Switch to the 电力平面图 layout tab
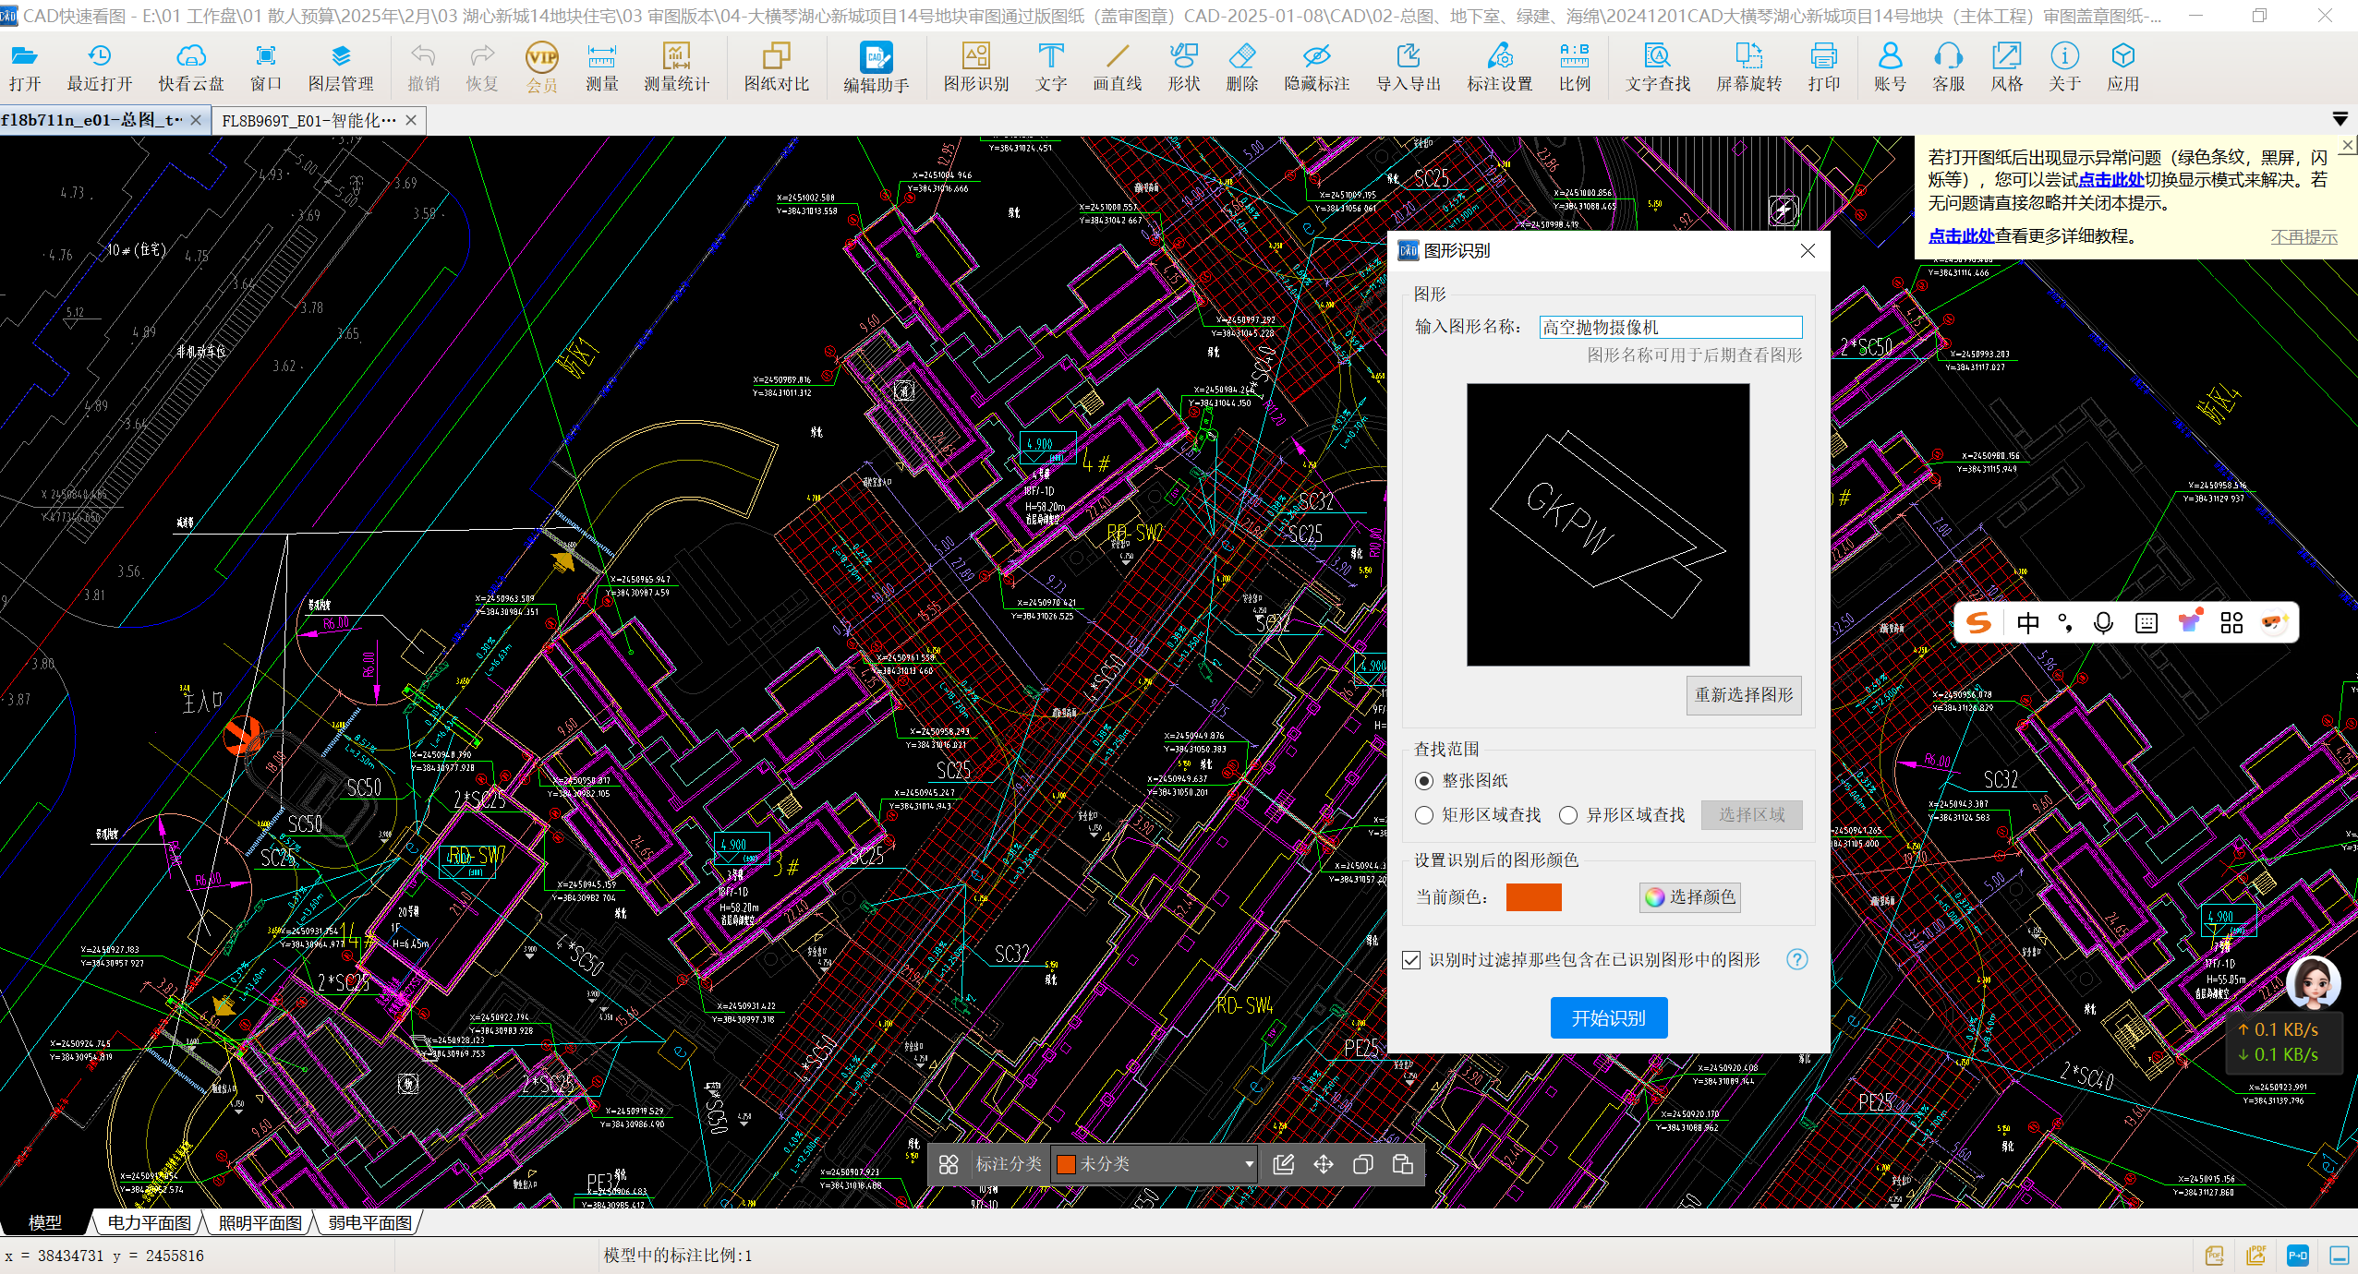This screenshot has width=2358, height=1274. point(149,1222)
